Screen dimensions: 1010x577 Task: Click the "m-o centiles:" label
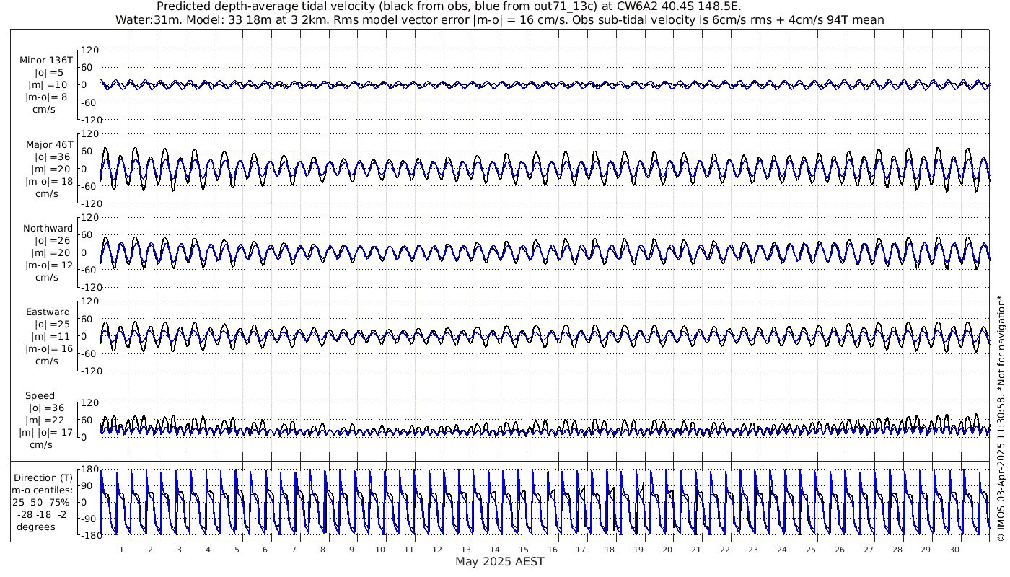pos(43,490)
